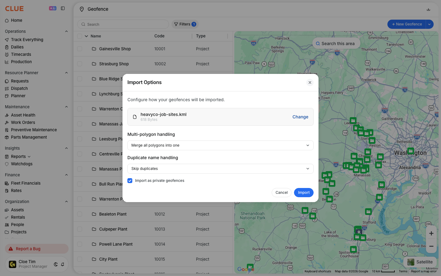Collapse the Operations section
Image resolution: width=441 pixels, height=276 pixels.
pos(66,31)
